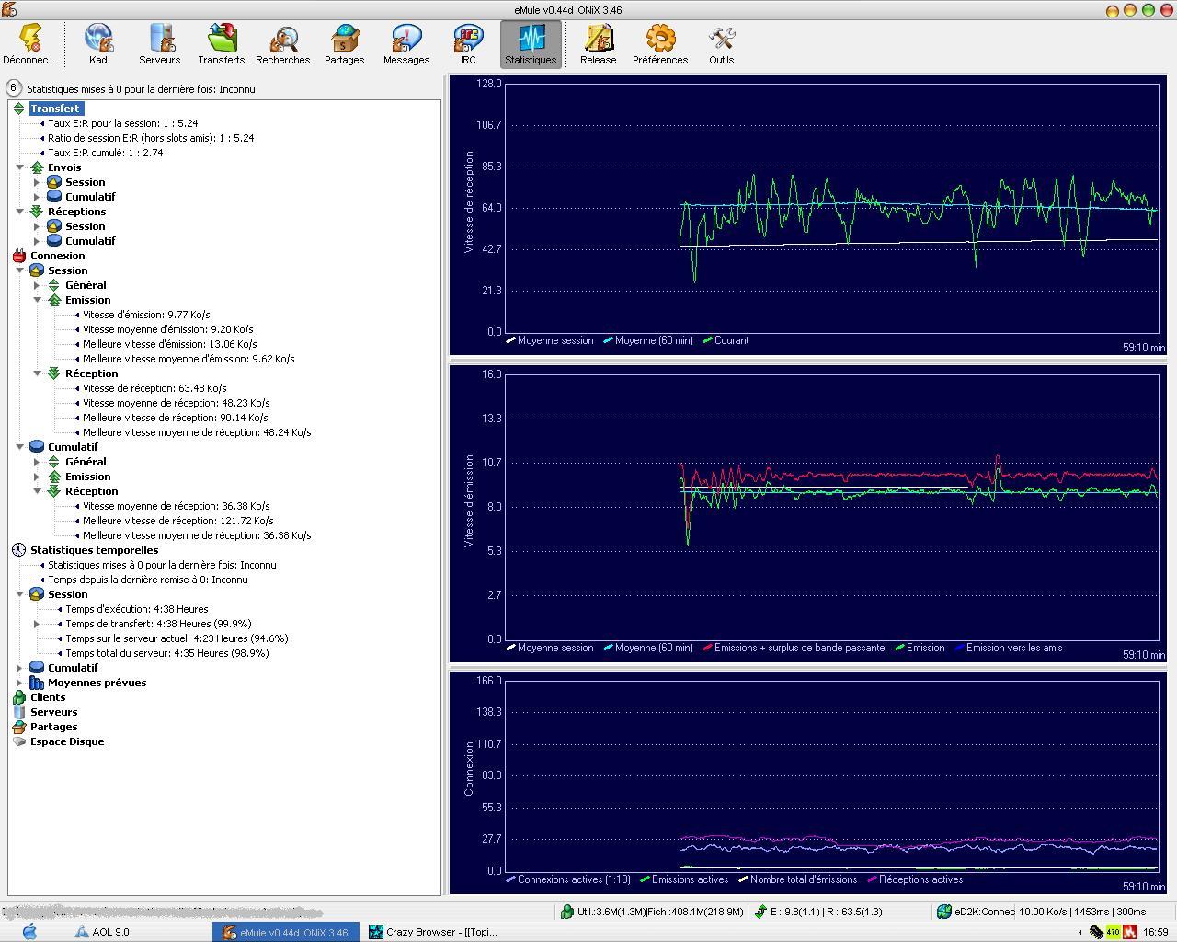
Task: Click the 16:59 system tray clock
Action: pos(1155,932)
